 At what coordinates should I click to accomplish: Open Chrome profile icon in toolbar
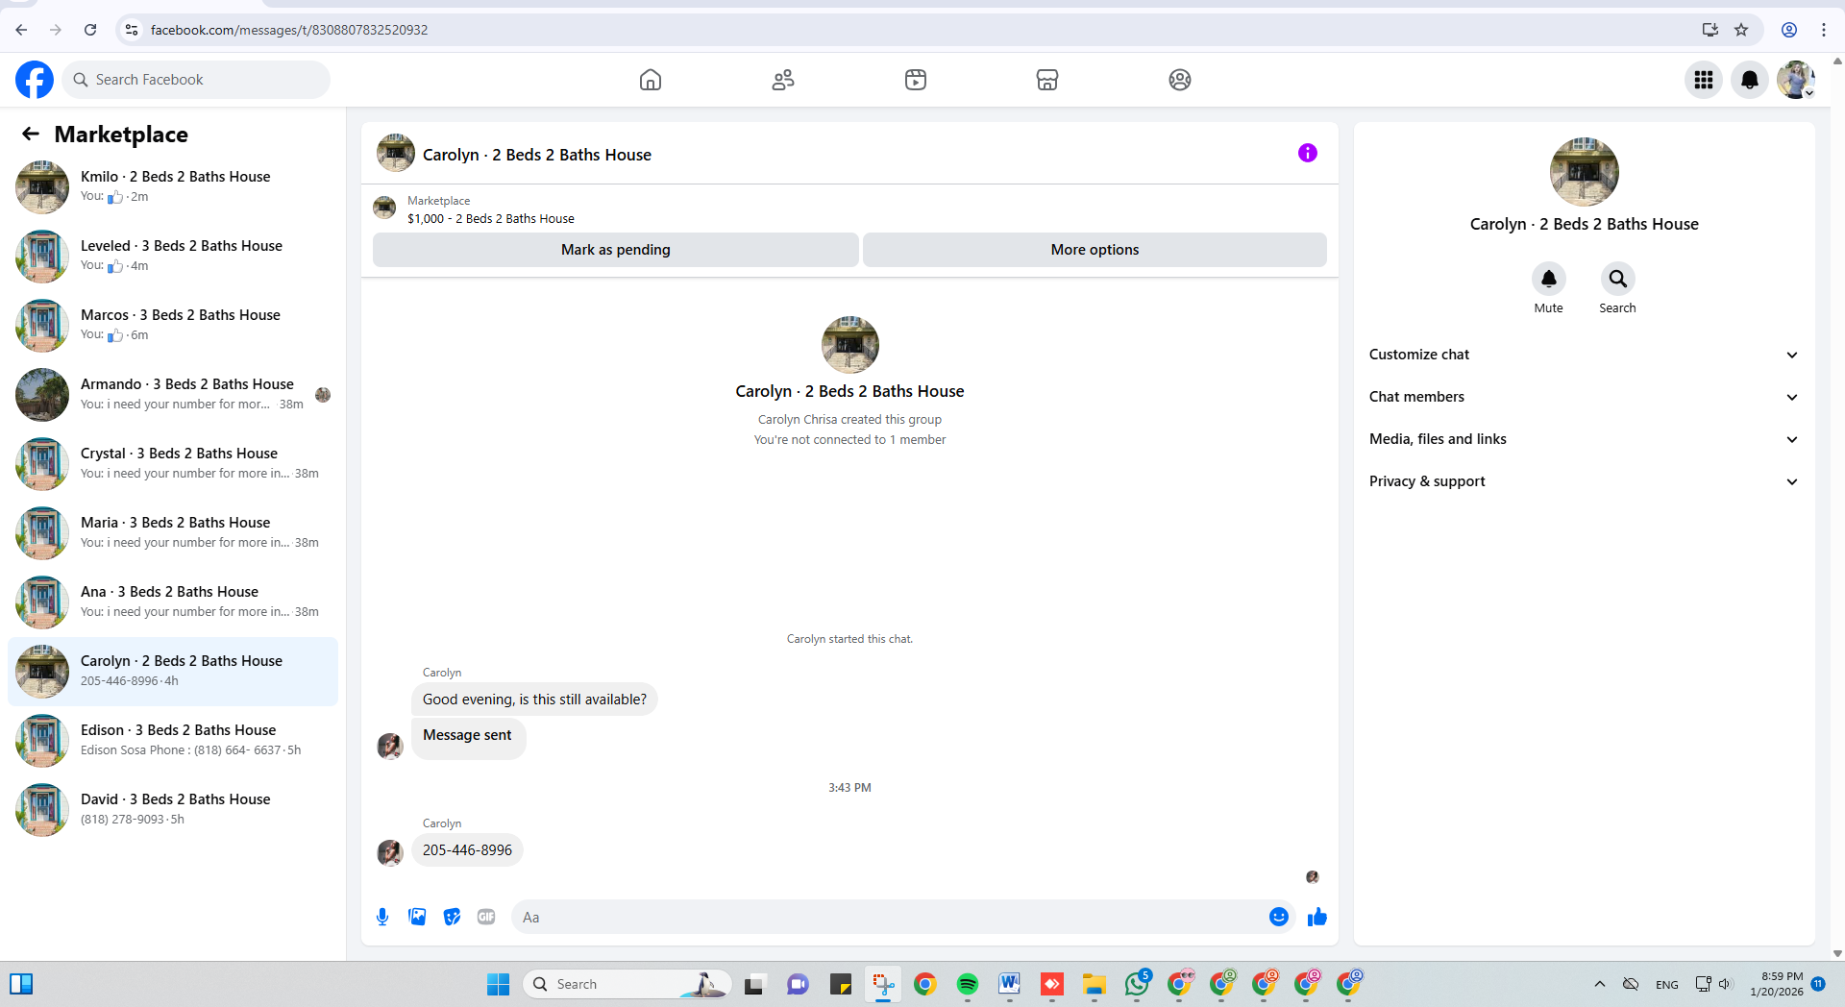1789,30
